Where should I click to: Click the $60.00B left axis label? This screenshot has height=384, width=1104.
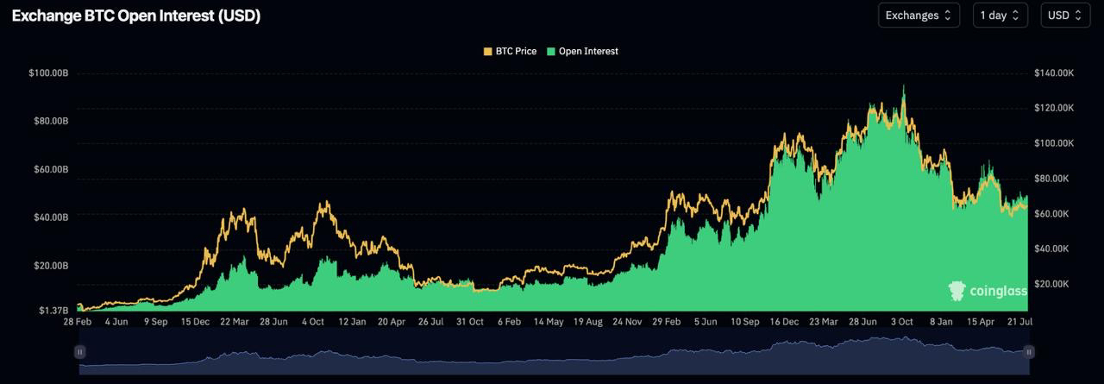coord(50,169)
